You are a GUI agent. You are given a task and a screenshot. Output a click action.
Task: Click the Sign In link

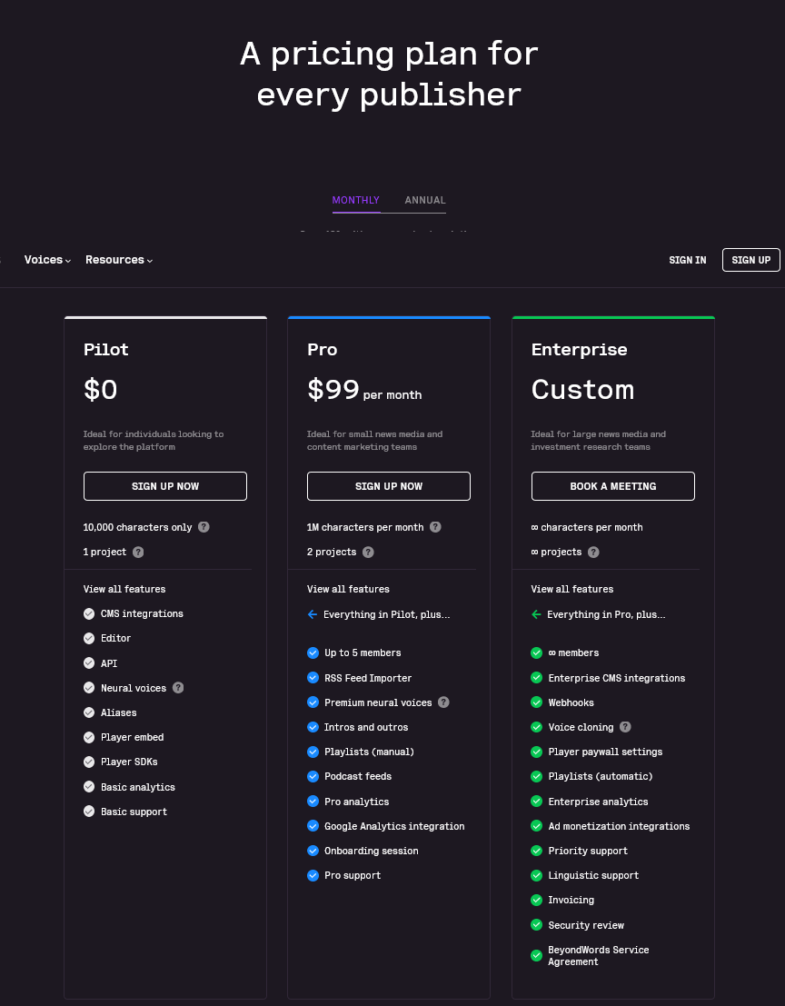coord(687,260)
